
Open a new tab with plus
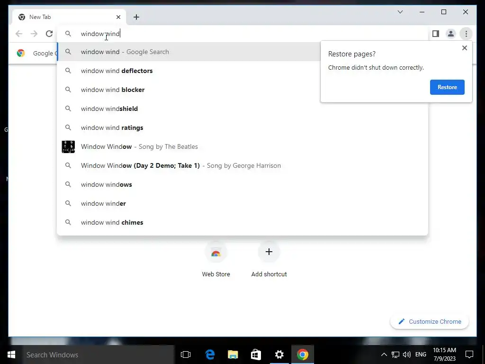pos(136,17)
